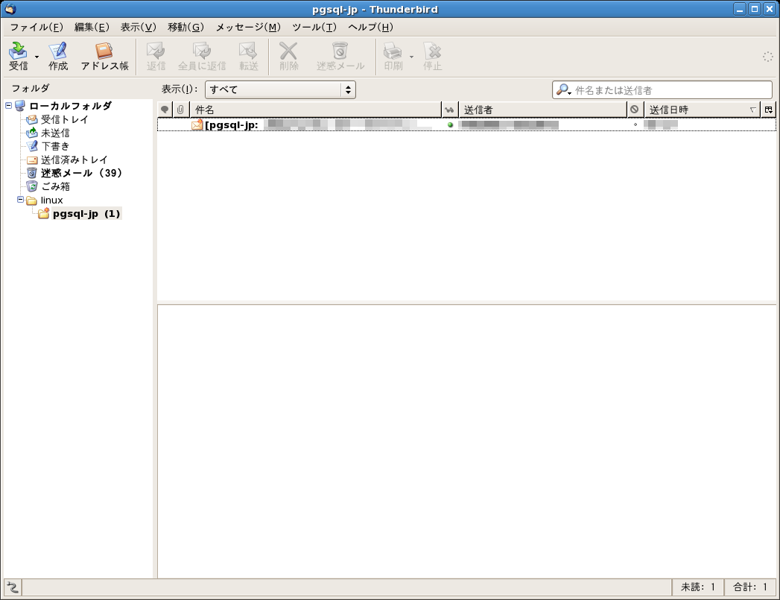
Task: Open the ツール(T) menu
Action: coord(314,27)
